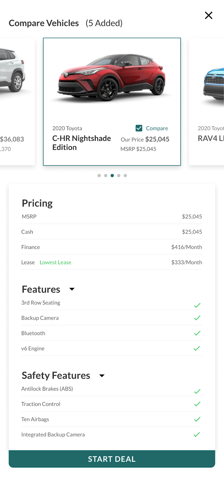This screenshot has height=483, width=224.
Task: Go to fourth carousel page dot
Action: tap(119, 175)
